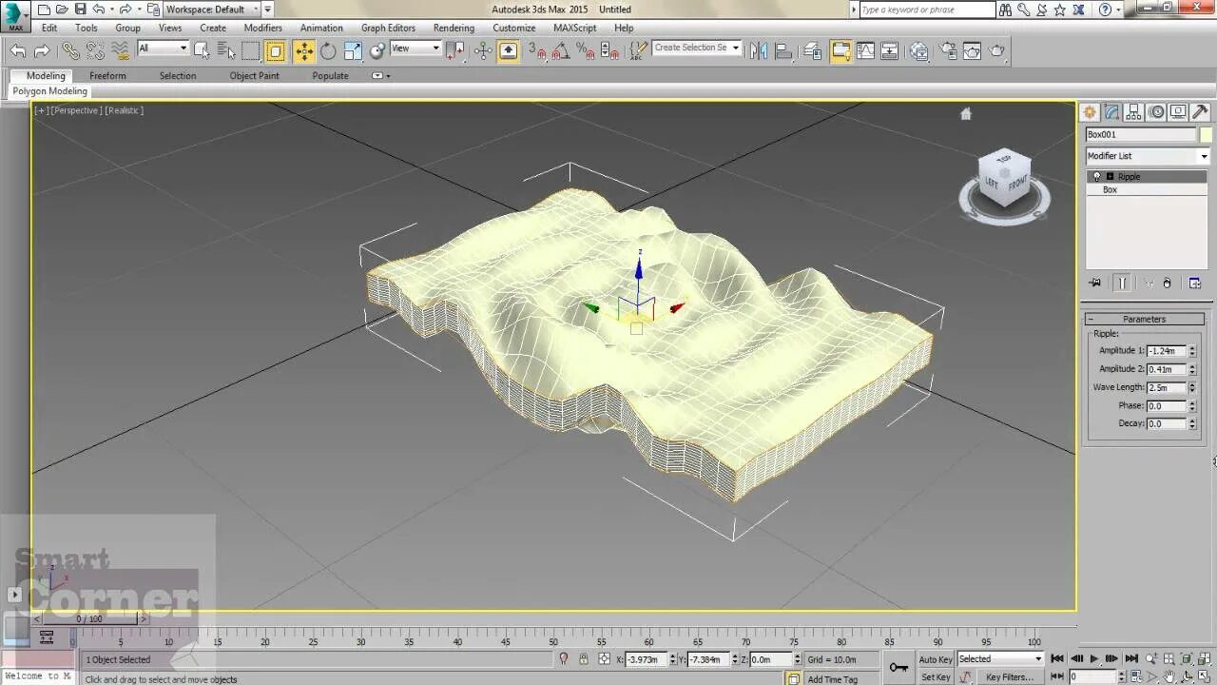Switch to the Freeform ribbon tab
Screen dimensions: 1217x685
[107, 76]
